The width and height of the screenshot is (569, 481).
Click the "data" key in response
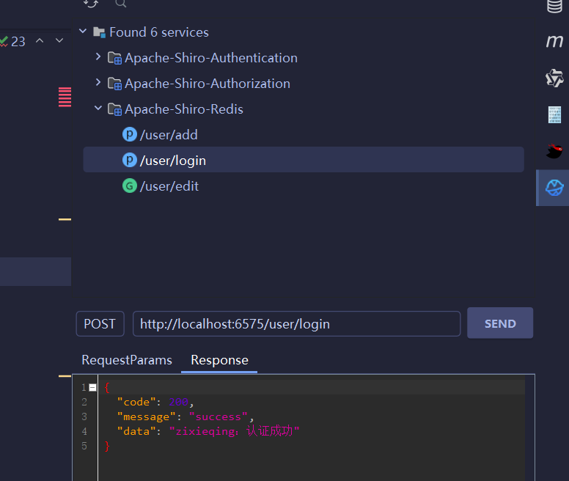tap(136, 431)
